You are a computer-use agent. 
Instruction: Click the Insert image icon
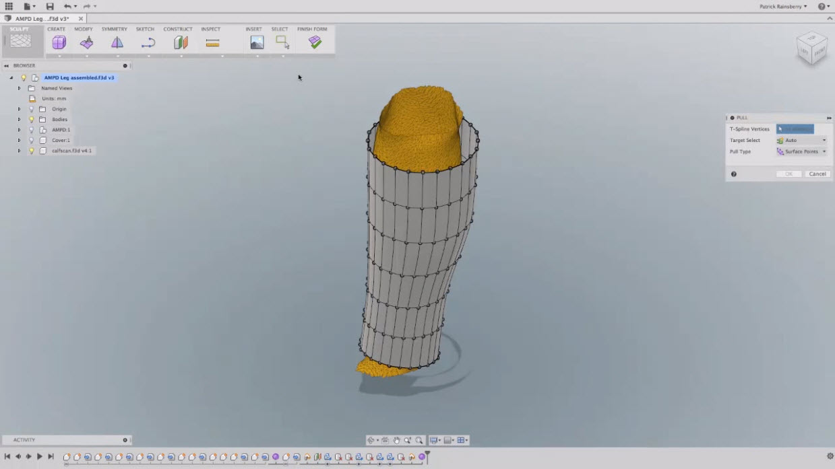pos(257,42)
